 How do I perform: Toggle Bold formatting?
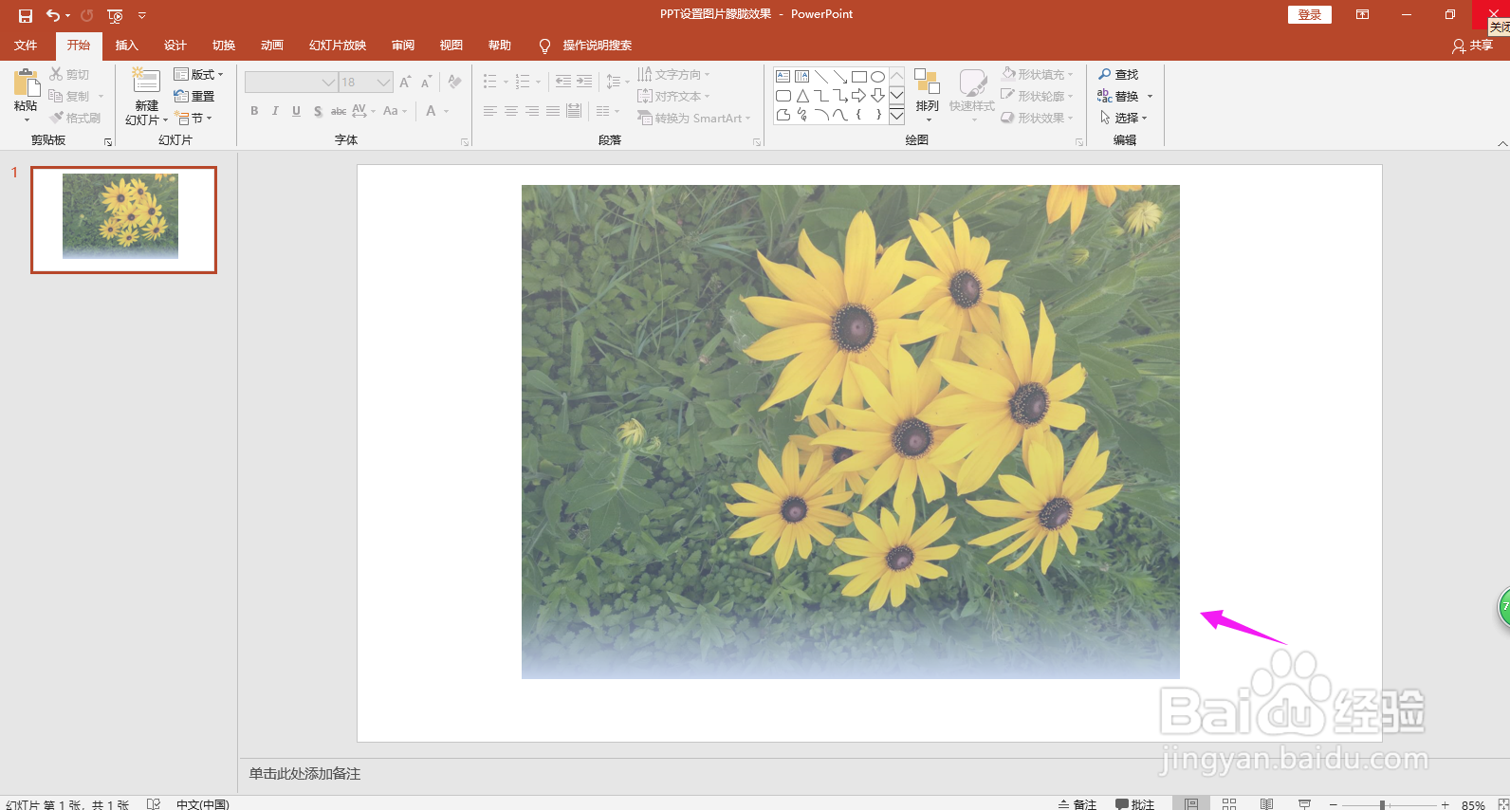click(x=254, y=111)
